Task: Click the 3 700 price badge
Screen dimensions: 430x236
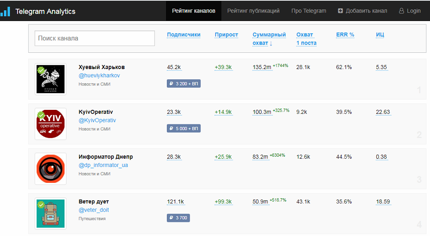Action: pos(178,218)
